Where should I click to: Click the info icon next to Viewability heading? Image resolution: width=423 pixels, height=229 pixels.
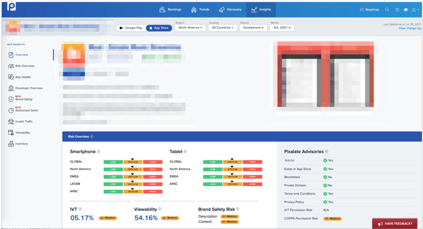point(160,209)
